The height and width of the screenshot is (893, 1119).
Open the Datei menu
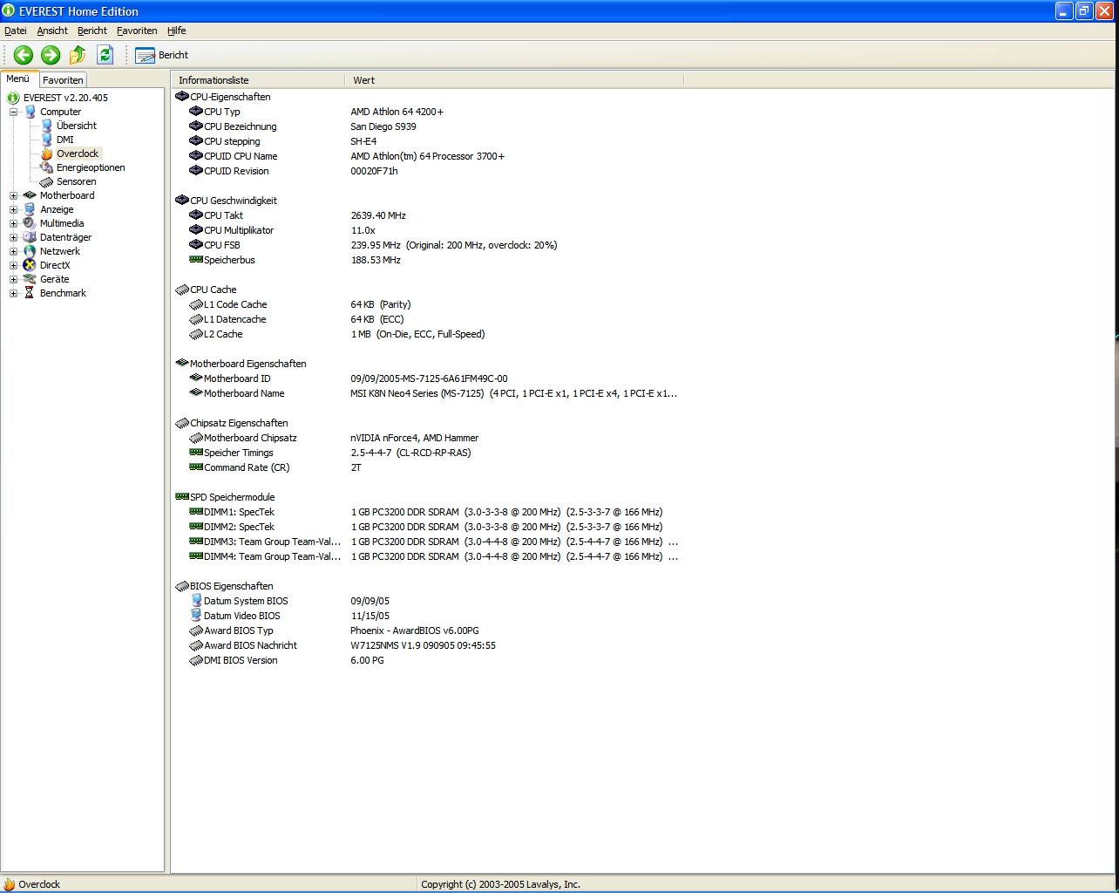16,31
